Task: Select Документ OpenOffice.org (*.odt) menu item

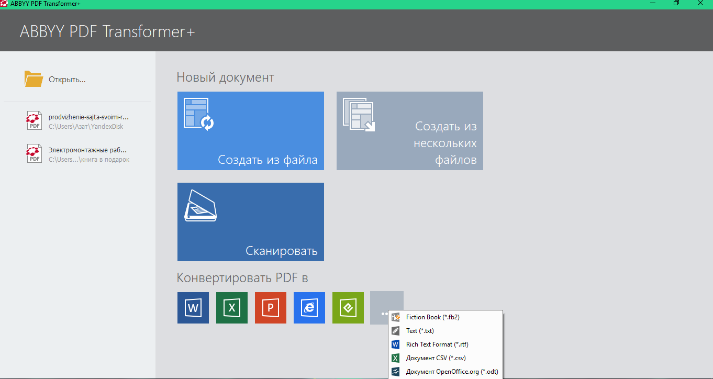Action: pyautogui.click(x=445, y=372)
